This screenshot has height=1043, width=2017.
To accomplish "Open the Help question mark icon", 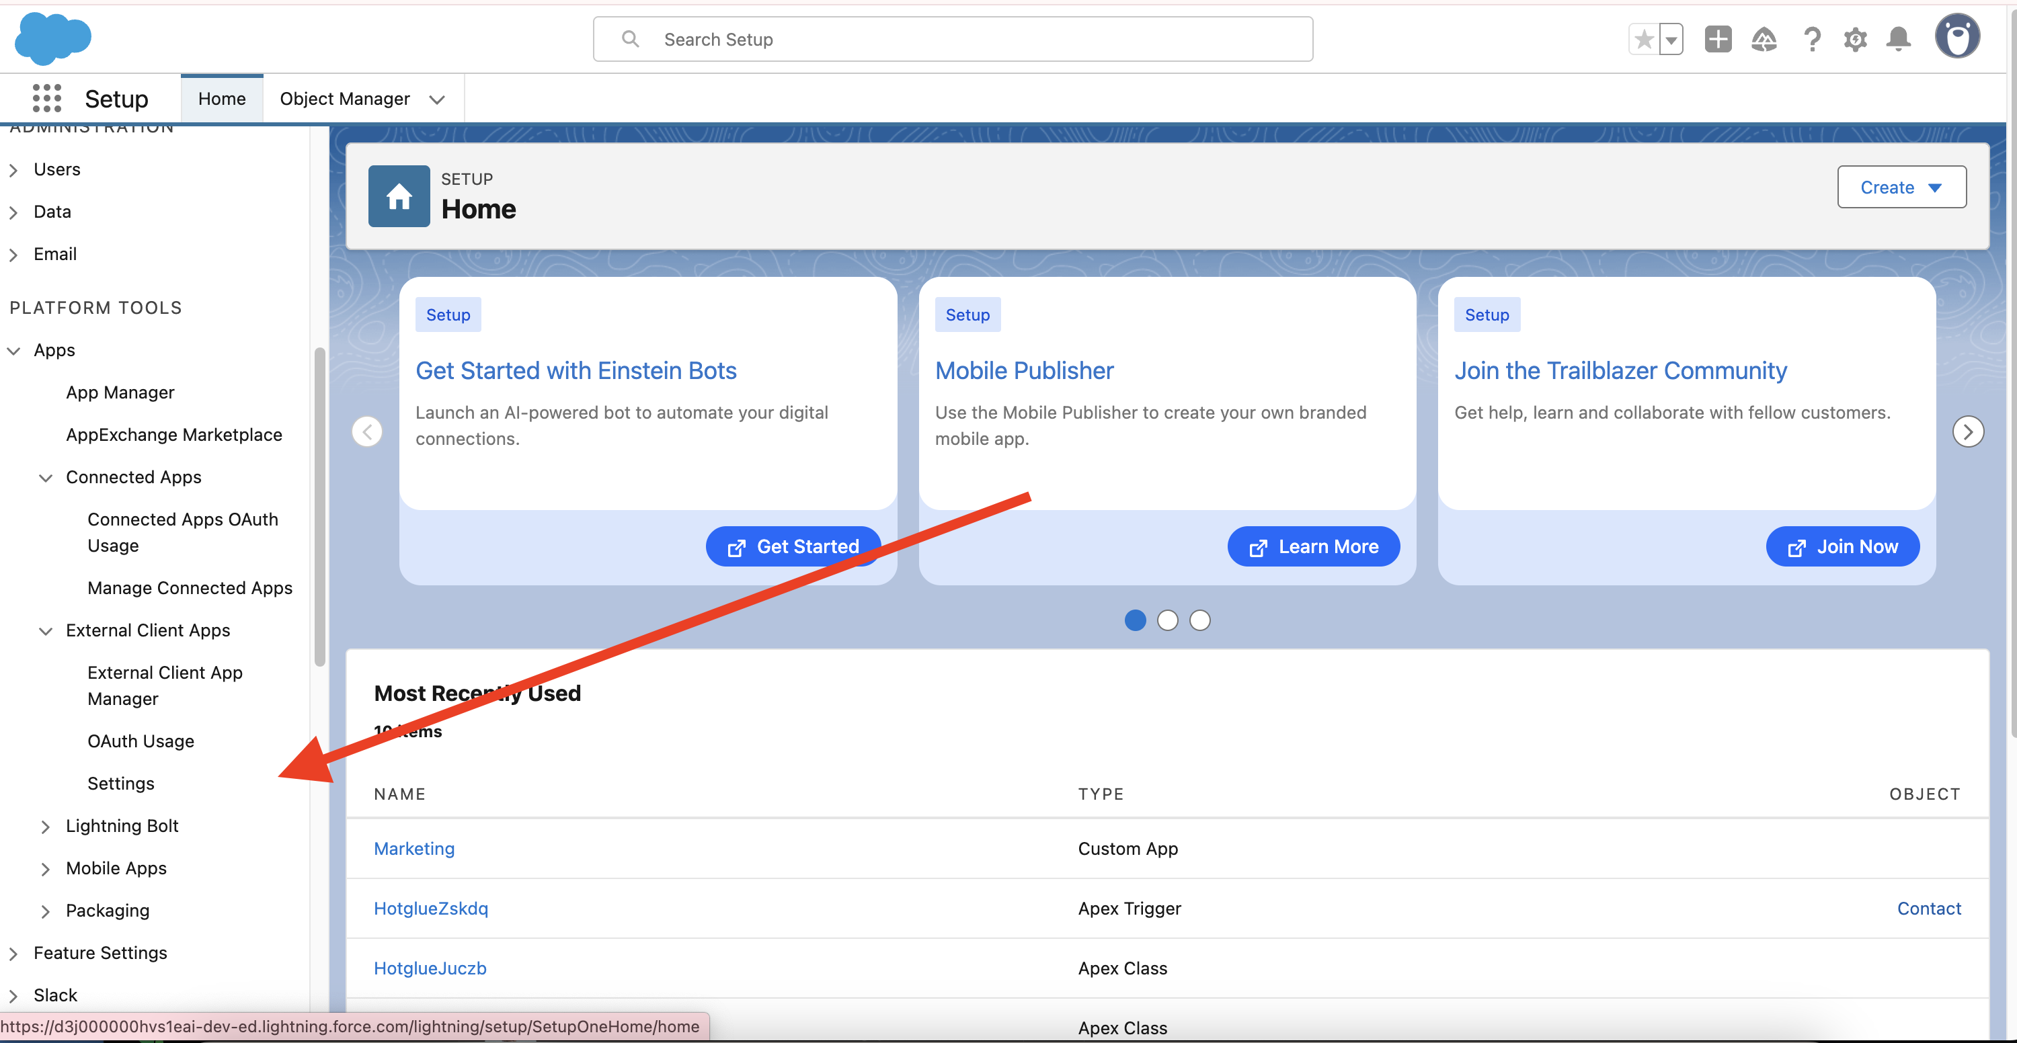I will (x=1812, y=39).
